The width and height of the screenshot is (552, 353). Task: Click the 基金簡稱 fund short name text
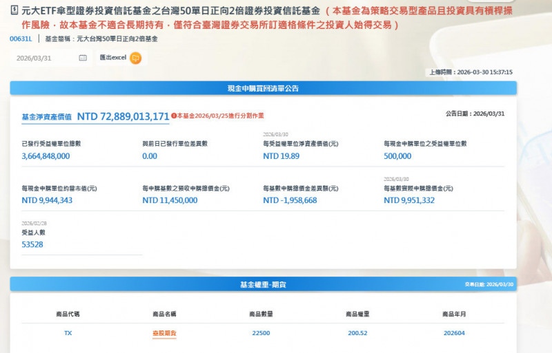coord(101,39)
